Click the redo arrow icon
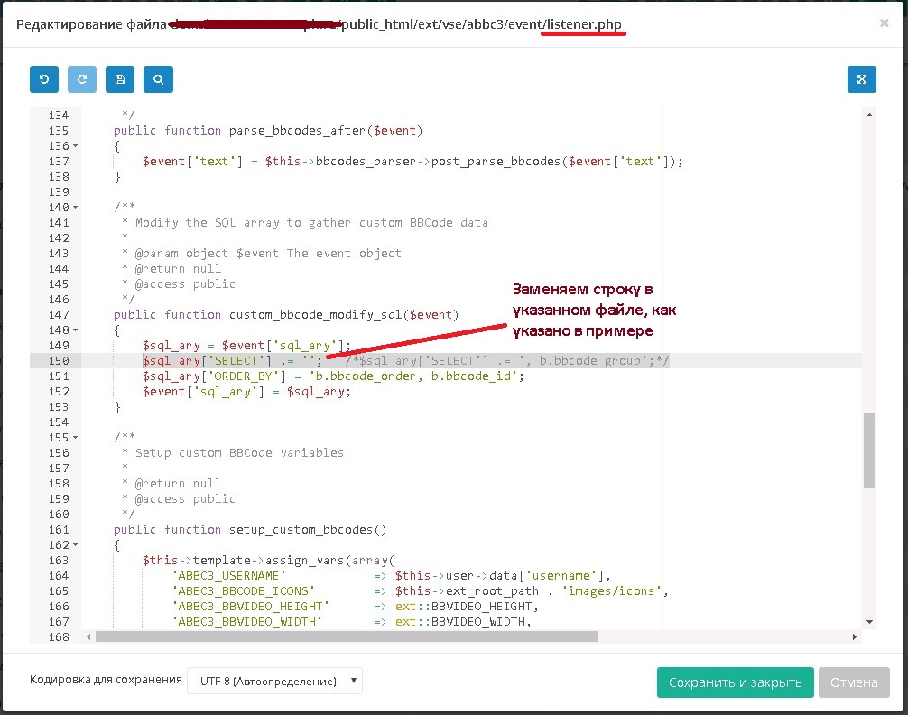 tap(82, 79)
